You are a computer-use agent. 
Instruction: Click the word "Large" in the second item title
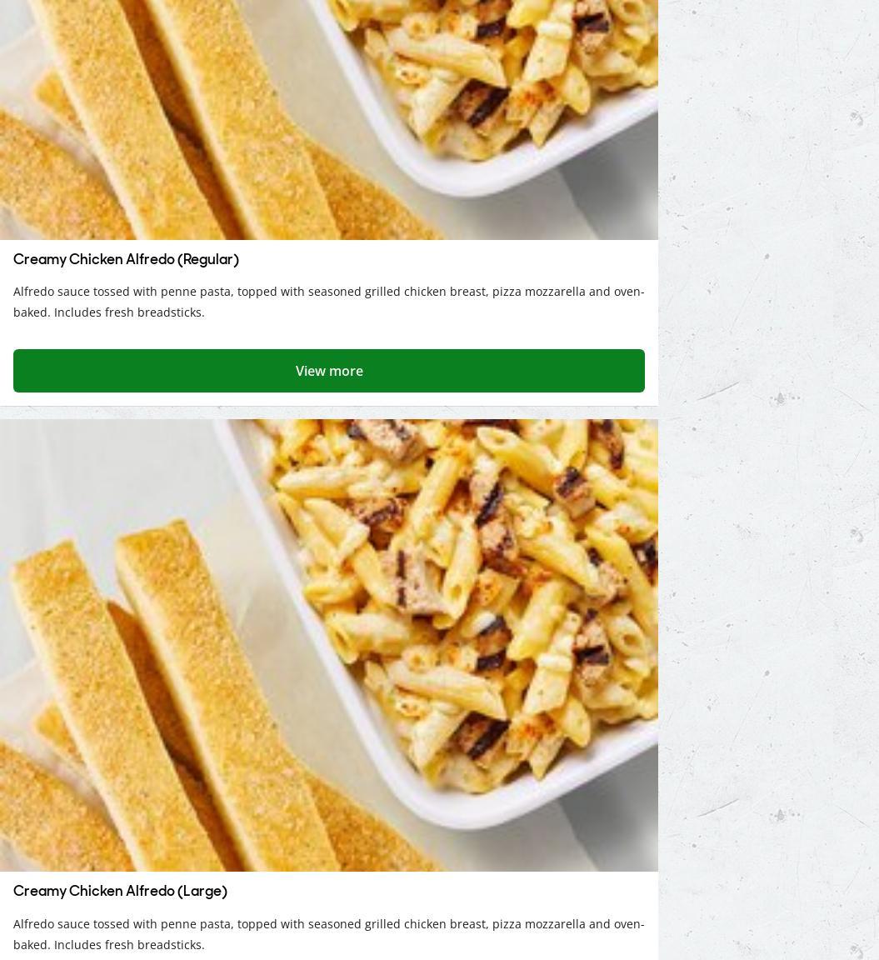(x=202, y=892)
